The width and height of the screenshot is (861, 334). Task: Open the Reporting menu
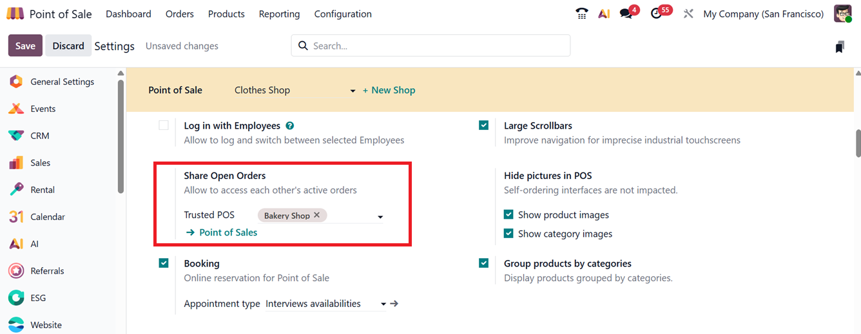[x=279, y=14]
